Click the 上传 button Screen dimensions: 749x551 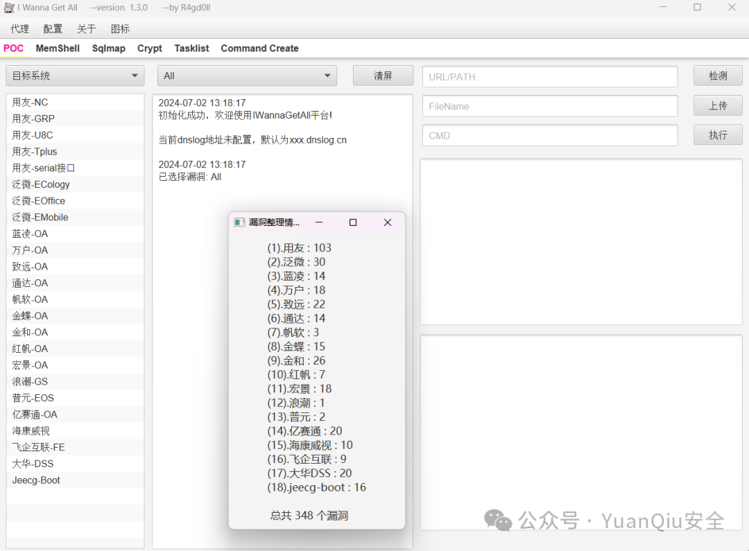(x=718, y=105)
